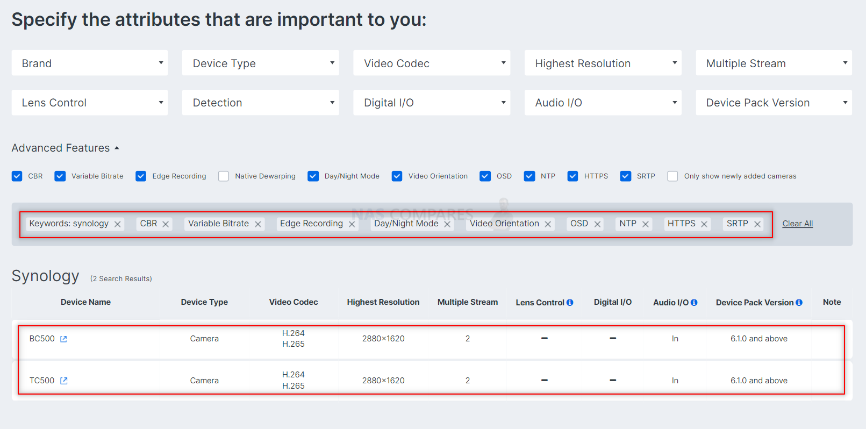
Task: Open the Multiple Stream dropdown
Action: (774, 63)
